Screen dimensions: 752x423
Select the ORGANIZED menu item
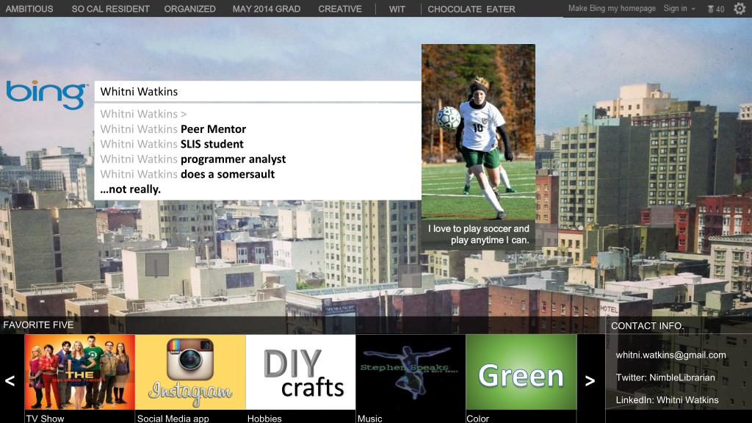[190, 9]
